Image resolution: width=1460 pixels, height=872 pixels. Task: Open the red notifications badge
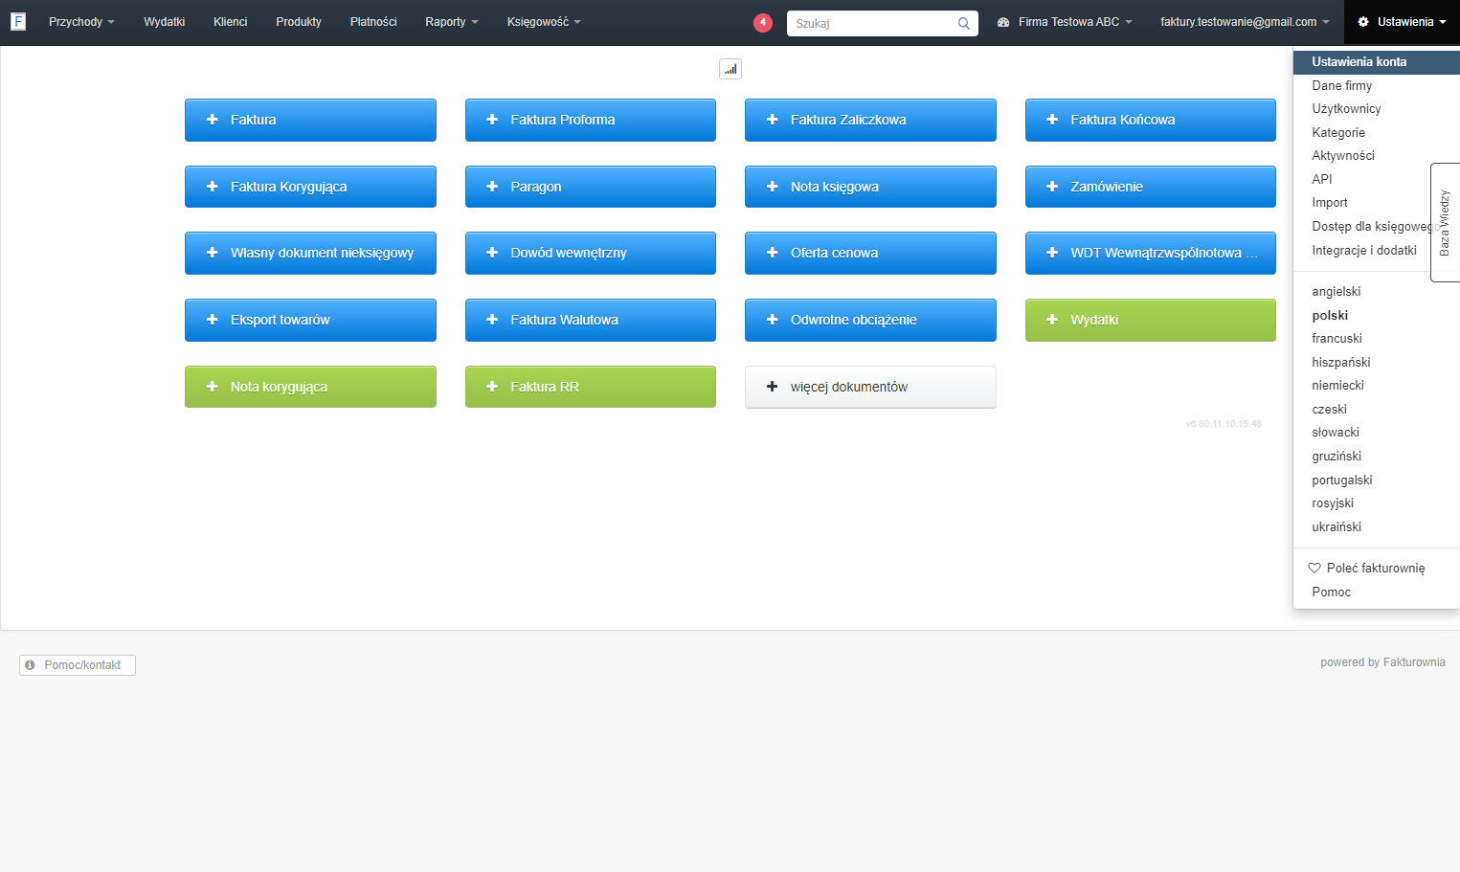(x=763, y=23)
